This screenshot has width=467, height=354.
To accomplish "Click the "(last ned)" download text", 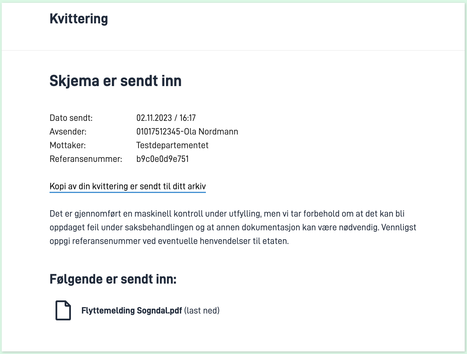I will point(202,310).
